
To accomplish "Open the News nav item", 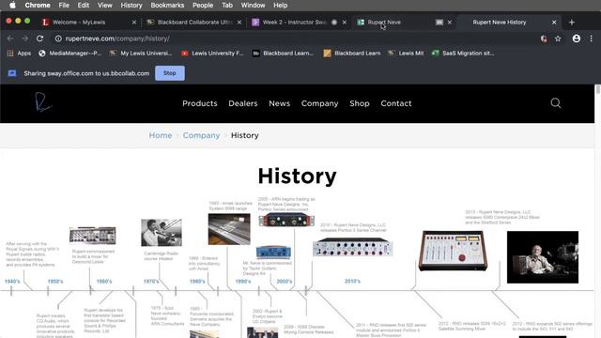I will click(280, 103).
